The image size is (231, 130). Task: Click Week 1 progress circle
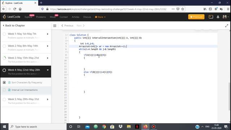4,34
